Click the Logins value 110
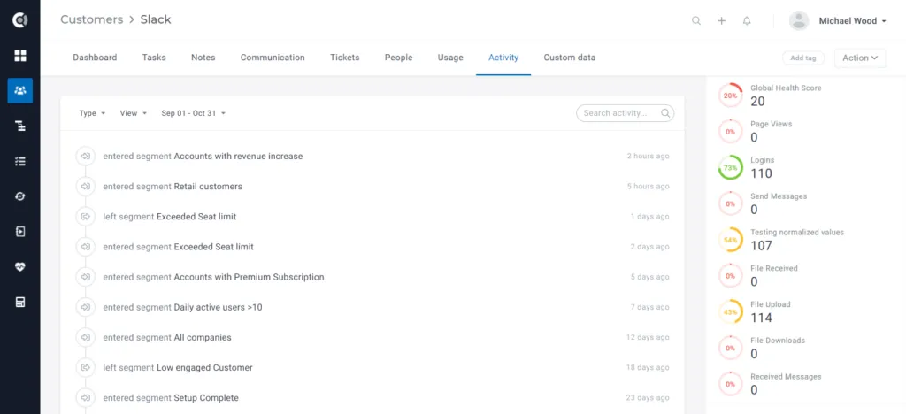Screen dimensions: 906x414 [761, 173]
